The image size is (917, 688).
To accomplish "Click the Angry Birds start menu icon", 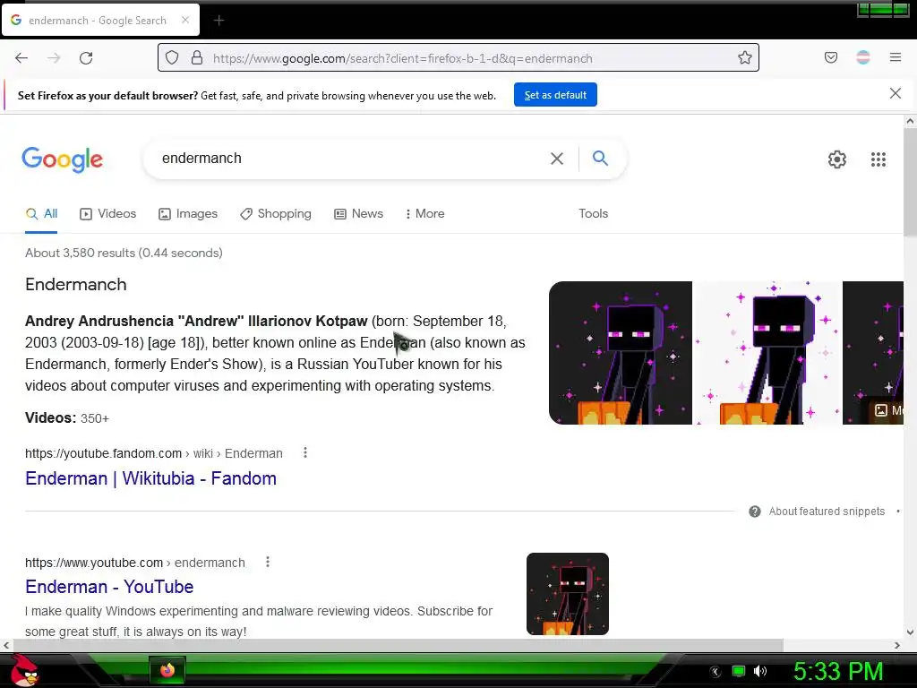I will click(24, 670).
